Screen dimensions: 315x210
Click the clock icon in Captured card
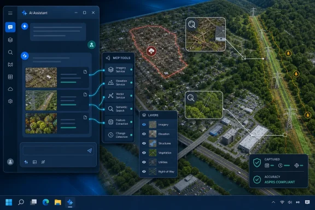pos(280,165)
